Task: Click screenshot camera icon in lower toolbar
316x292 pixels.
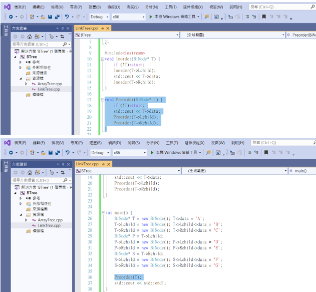Action: pos(218,153)
